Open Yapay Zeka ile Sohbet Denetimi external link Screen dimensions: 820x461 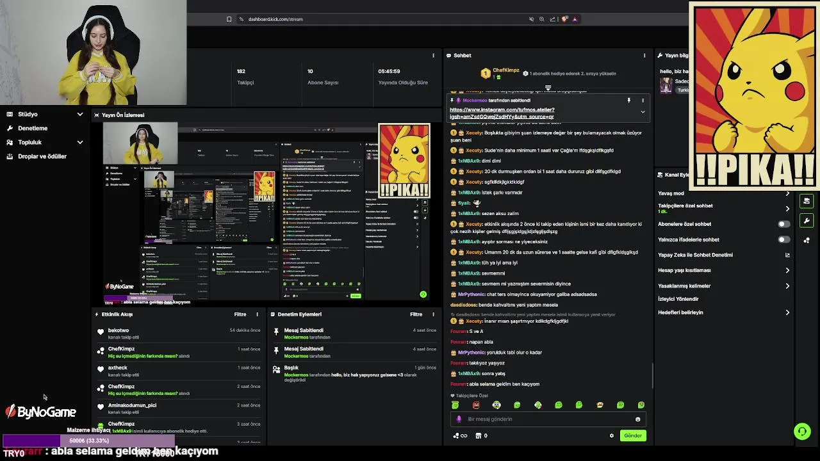pos(787,255)
